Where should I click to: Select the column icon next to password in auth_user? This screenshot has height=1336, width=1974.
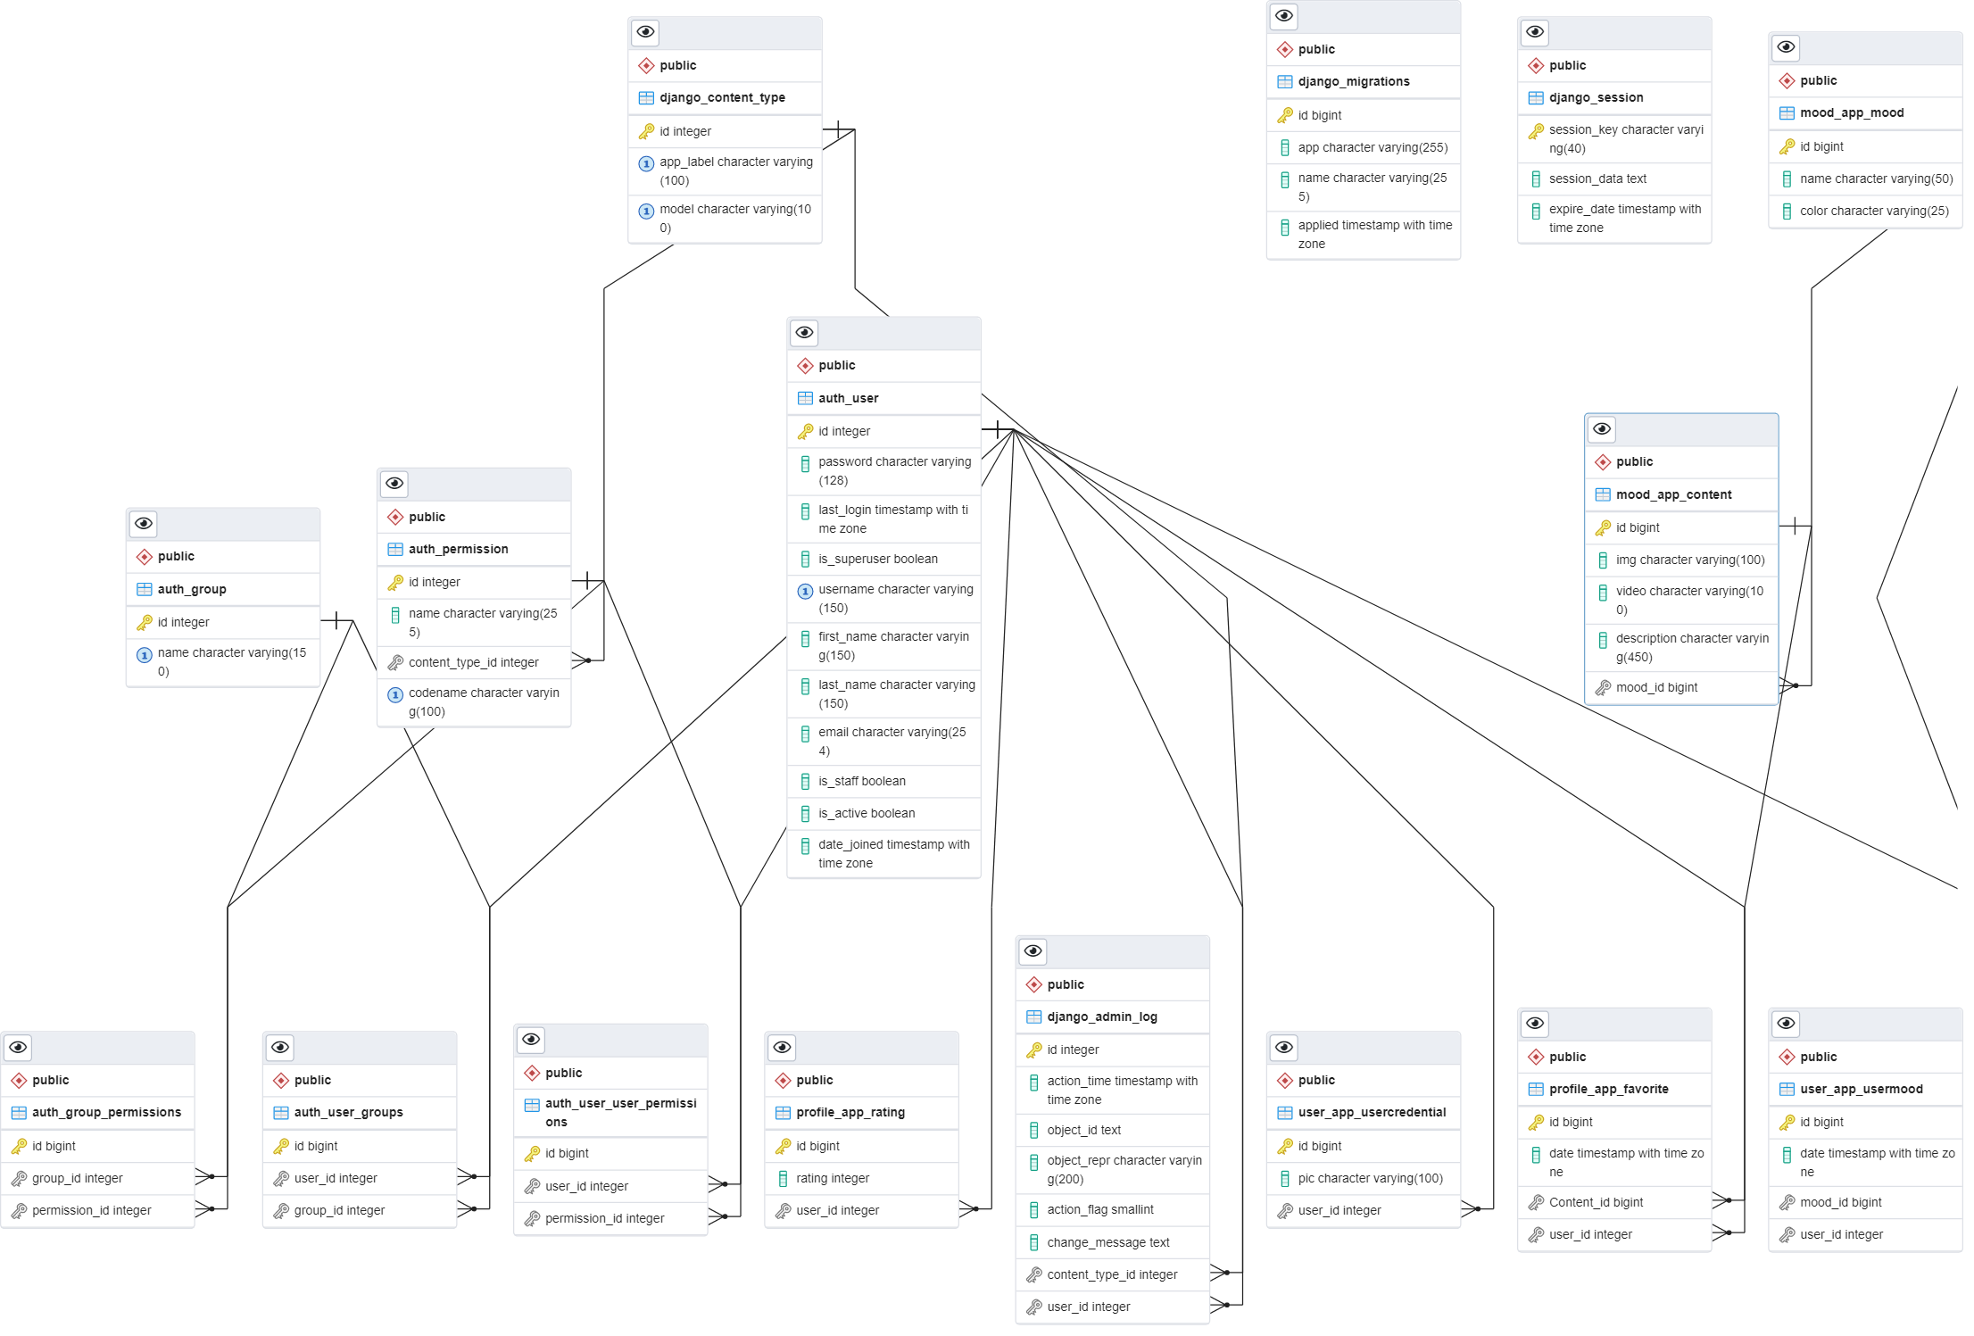[x=807, y=463]
